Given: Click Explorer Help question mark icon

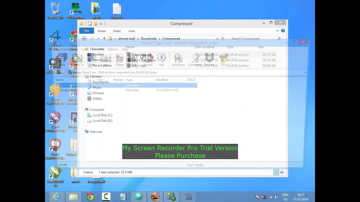Looking at the screenshot, I should point(283,31).
